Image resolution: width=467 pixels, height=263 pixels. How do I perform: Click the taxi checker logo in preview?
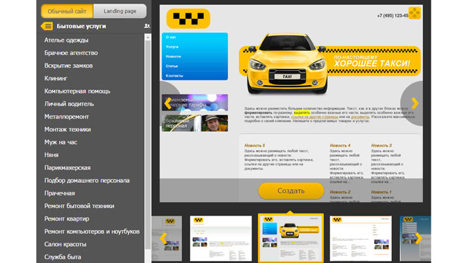pos(188,19)
